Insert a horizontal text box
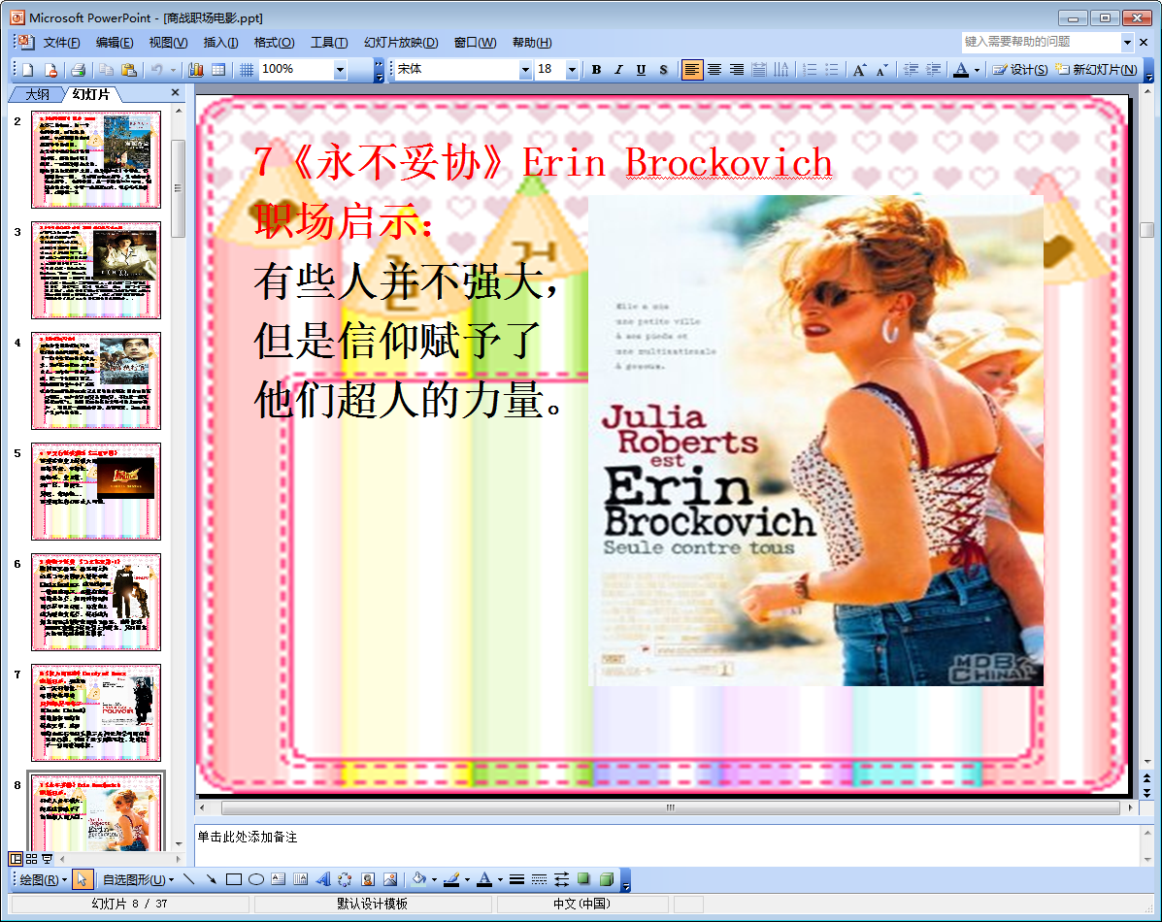The image size is (1162, 922). pyautogui.click(x=278, y=879)
